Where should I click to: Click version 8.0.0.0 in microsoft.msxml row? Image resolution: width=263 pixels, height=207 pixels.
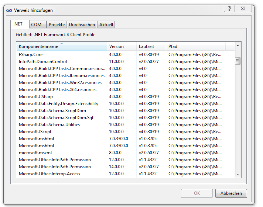[115, 153]
